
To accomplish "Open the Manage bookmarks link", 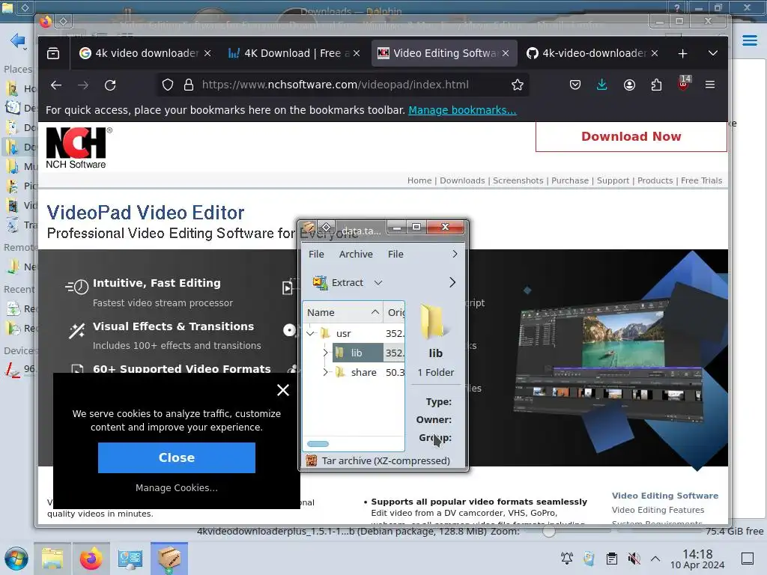I will tap(462, 111).
